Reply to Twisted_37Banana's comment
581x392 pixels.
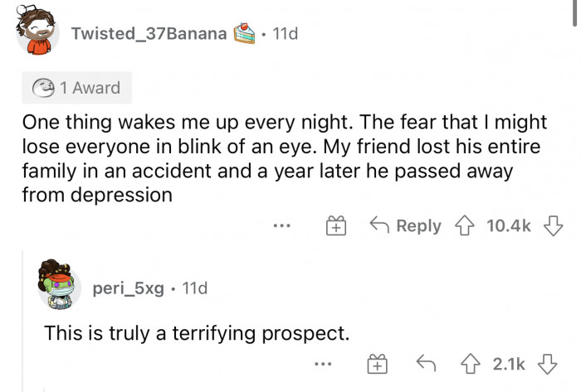click(x=405, y=225)
